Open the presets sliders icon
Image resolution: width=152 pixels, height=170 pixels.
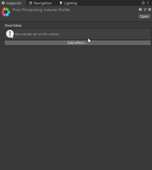[145, 10]
